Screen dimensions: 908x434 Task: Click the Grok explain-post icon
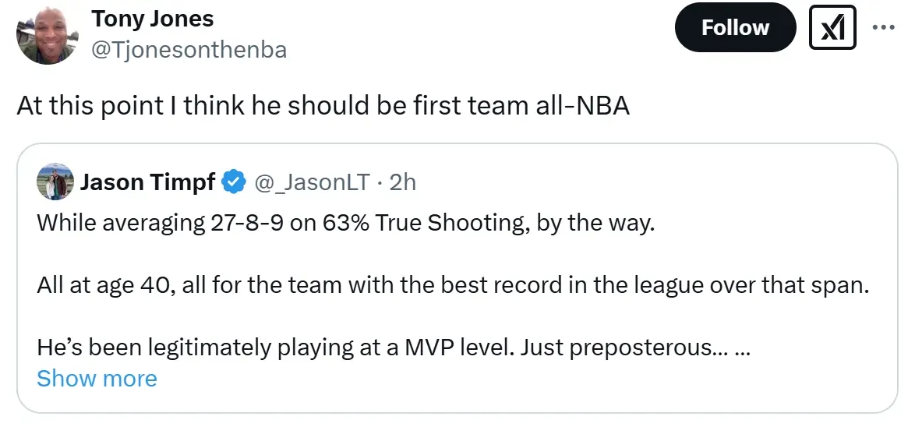[x=833, y=28]
